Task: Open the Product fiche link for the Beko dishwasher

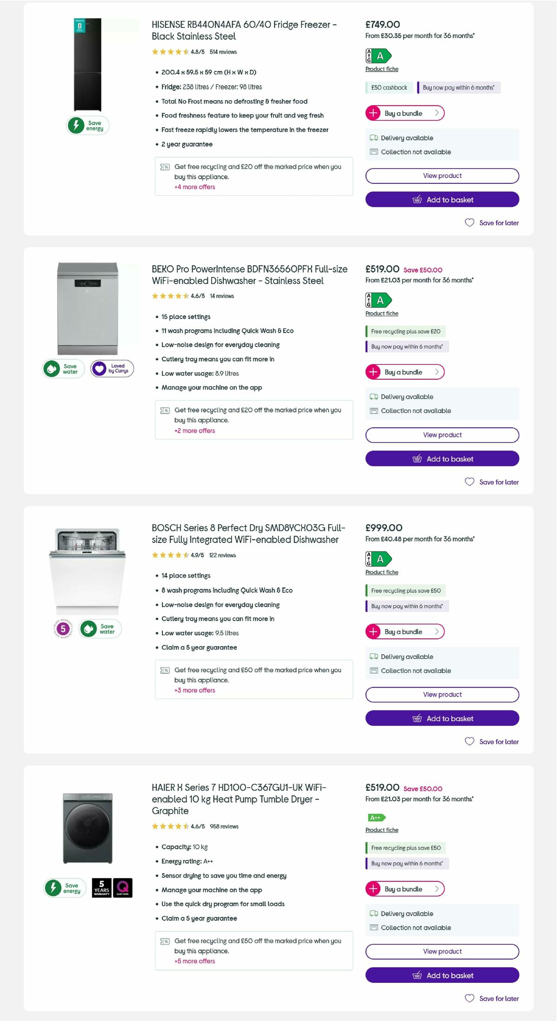Action: point(381,313)
